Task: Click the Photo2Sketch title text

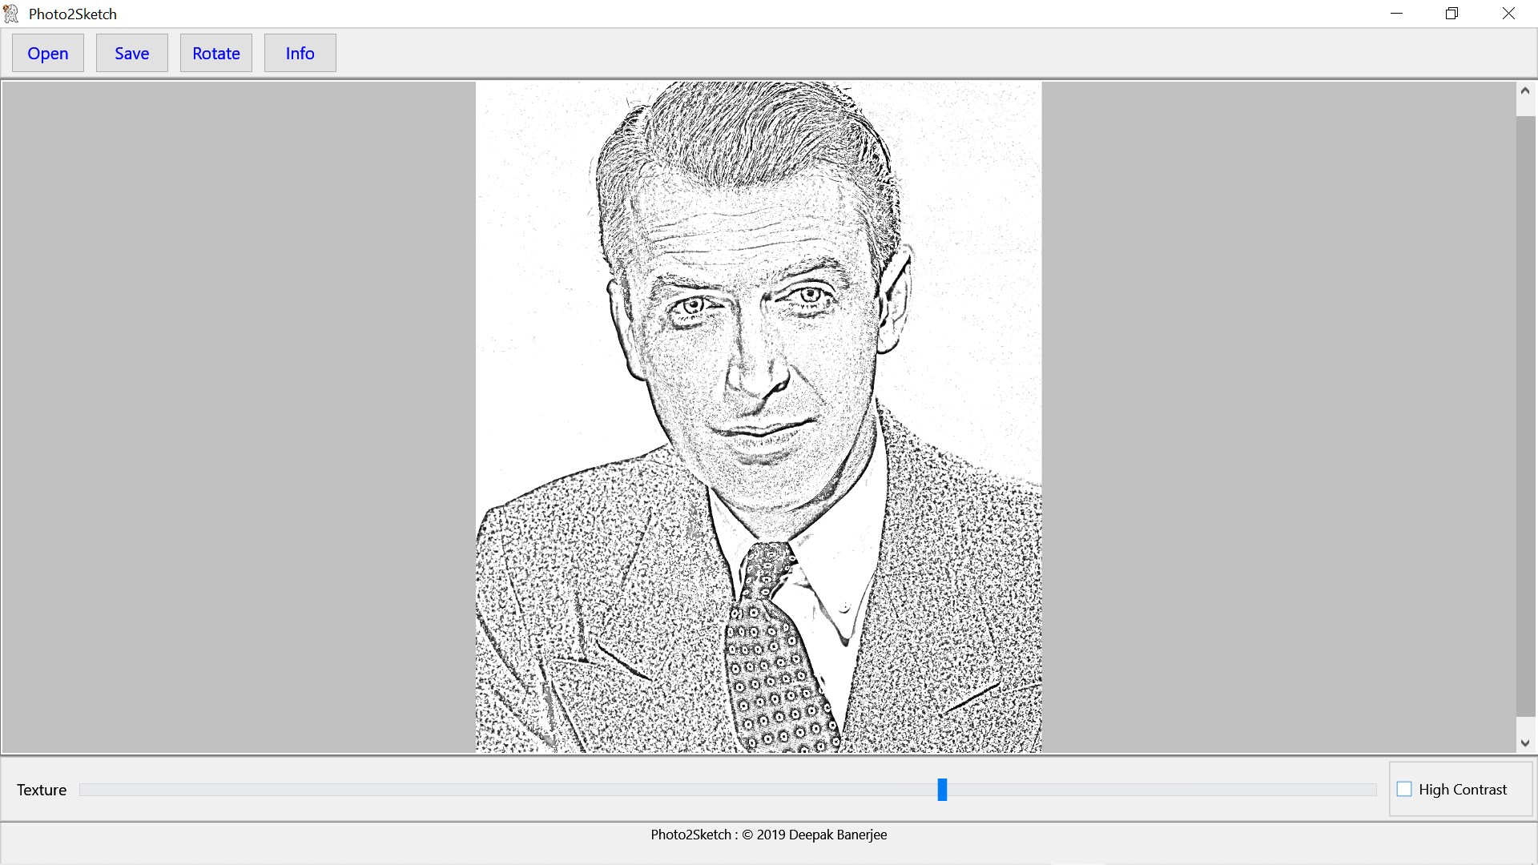Action: 72,13
